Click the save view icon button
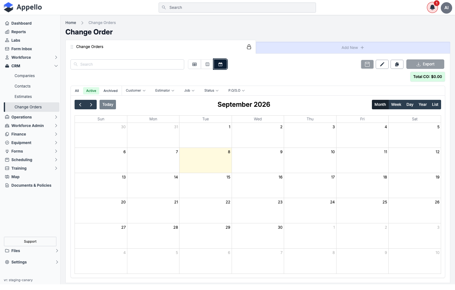The width and height of the screenshot is (455, 290). pos(367,64)
